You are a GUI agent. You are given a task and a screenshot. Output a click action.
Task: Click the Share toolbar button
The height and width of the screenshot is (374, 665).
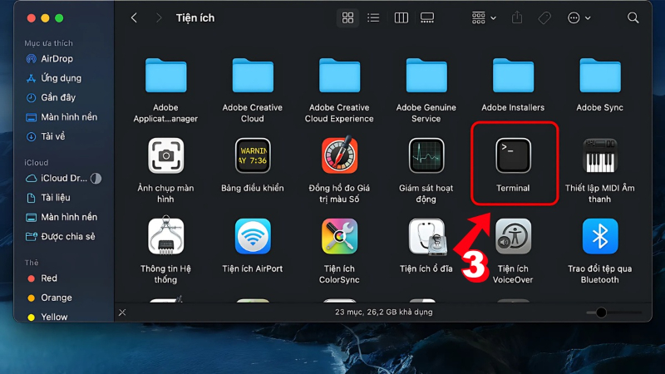tap(516, 17)
